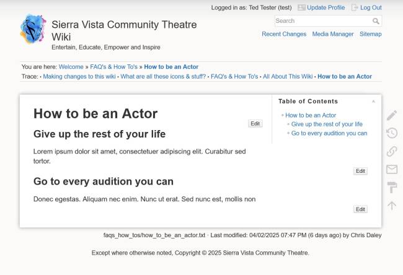This screenshot has height=275, width=403.
Task: Jump to 'Go to every audition' in contents
Action: point(329,133)
